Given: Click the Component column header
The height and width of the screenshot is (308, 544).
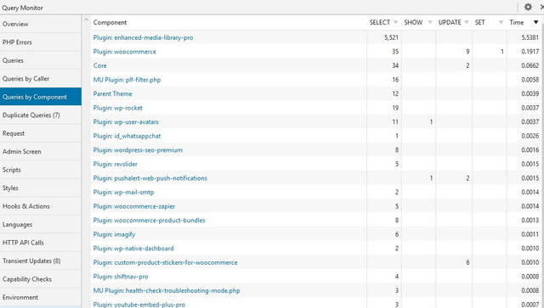Looking at the screenshot, I should (110, 23).
